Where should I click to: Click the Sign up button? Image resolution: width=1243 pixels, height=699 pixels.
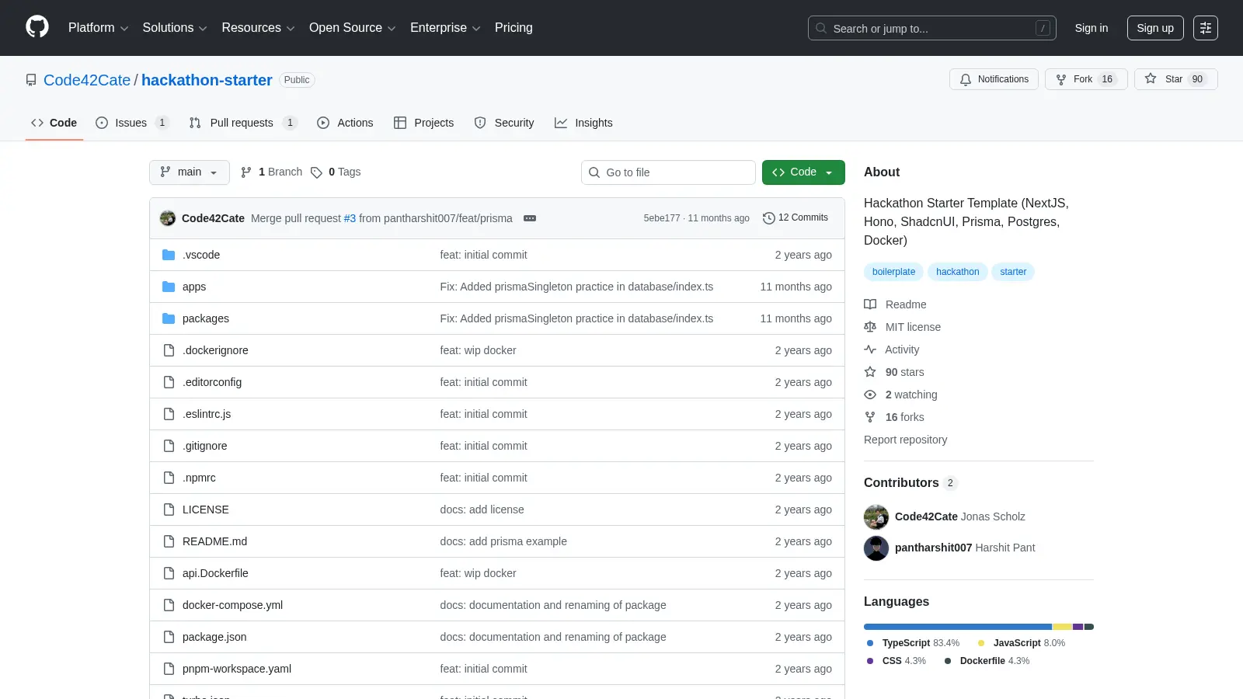click(1155, 28)
